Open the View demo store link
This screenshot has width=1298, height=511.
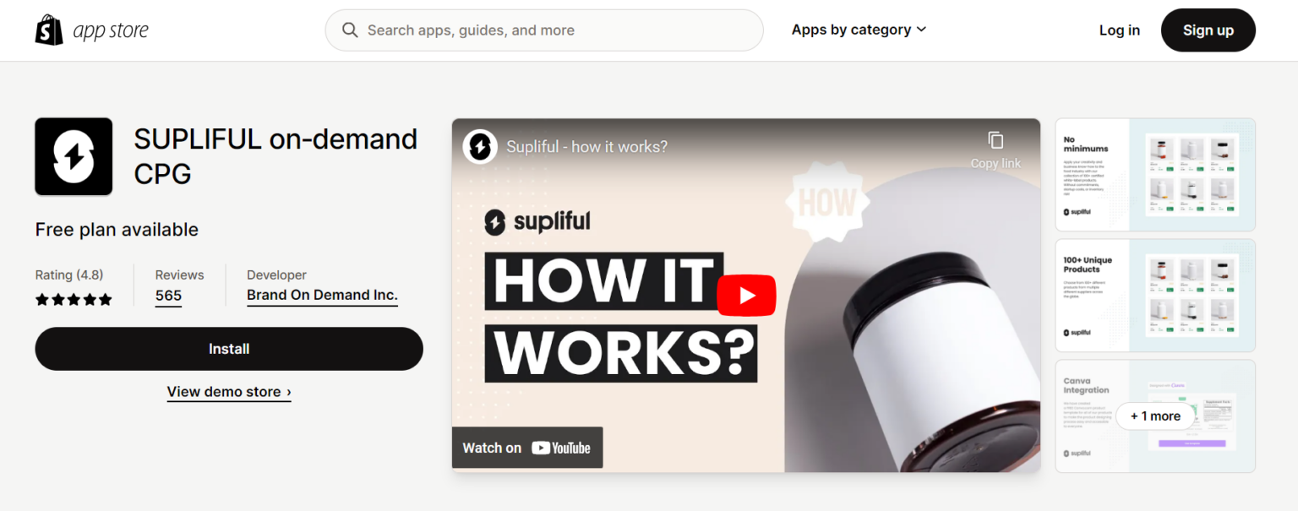click(229, 392)
